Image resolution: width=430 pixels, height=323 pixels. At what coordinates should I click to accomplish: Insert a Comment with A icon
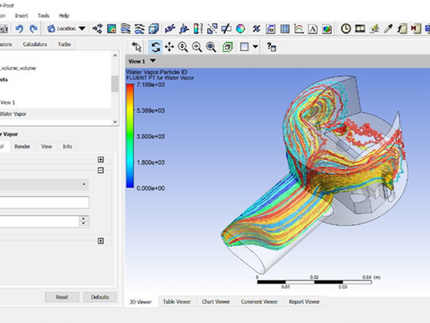point(313,28)
